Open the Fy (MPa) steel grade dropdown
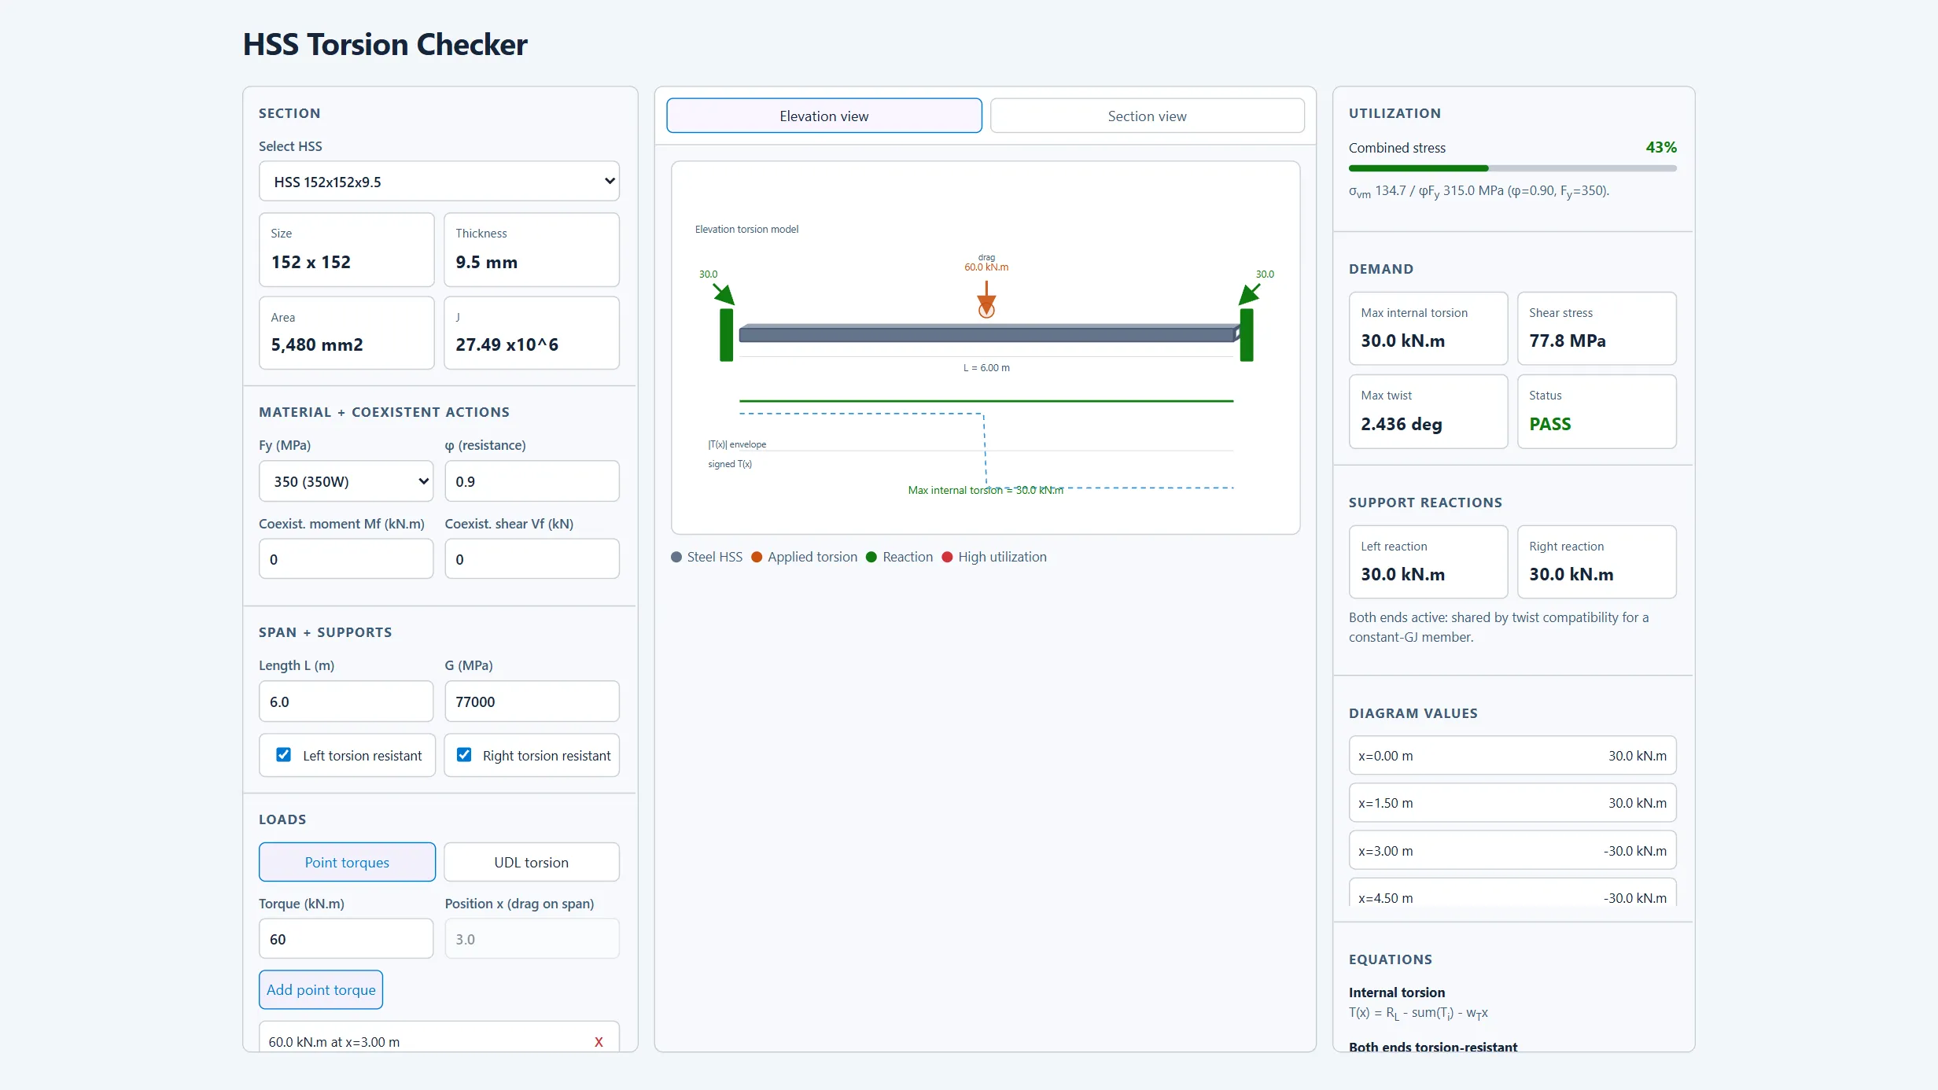 tap(346, 481)
